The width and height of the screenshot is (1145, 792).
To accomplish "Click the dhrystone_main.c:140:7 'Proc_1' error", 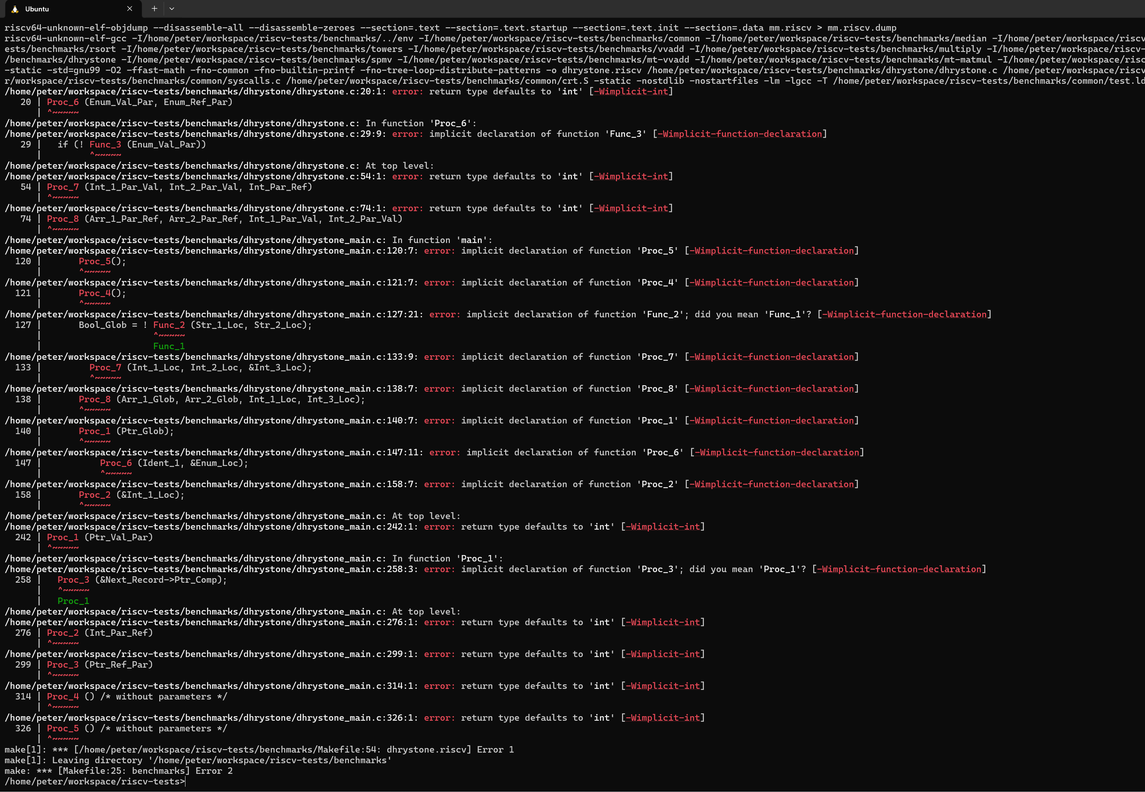I will (x=432, y=421).
